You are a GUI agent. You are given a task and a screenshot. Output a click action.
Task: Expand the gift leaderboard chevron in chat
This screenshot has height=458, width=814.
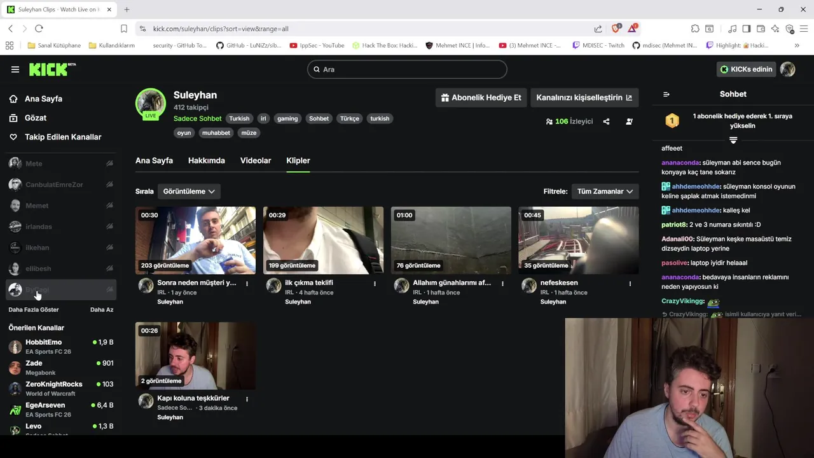click(x=733, y=140)
